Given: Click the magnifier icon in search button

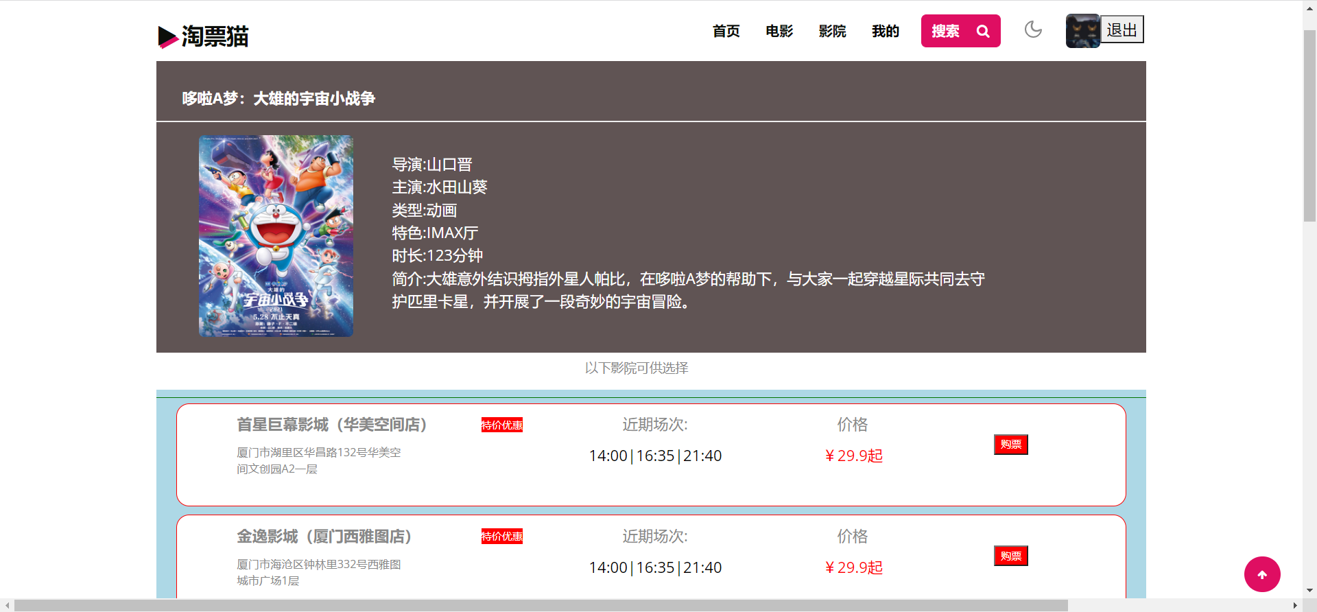Looking at the screenshot, I should [983, 32].
